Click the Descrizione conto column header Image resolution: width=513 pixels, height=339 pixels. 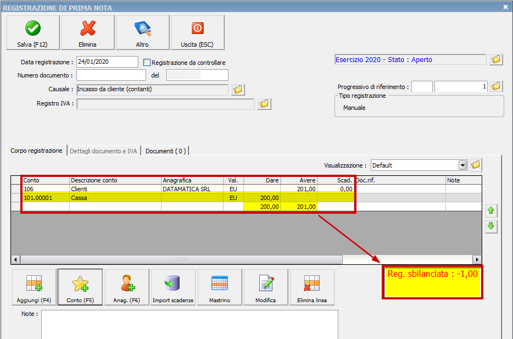[x=115, y=180]
